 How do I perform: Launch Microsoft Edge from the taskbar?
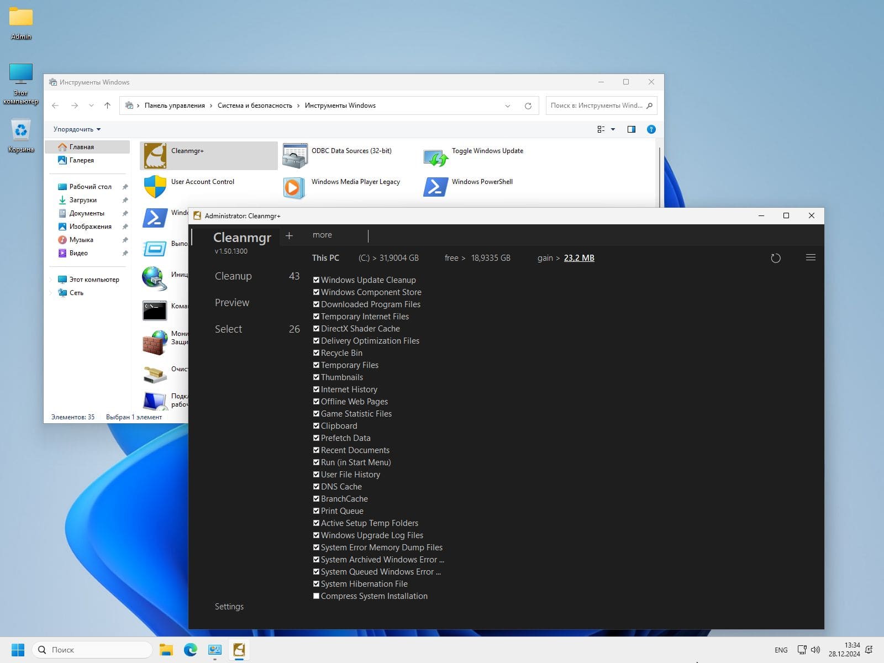[190, 650]
